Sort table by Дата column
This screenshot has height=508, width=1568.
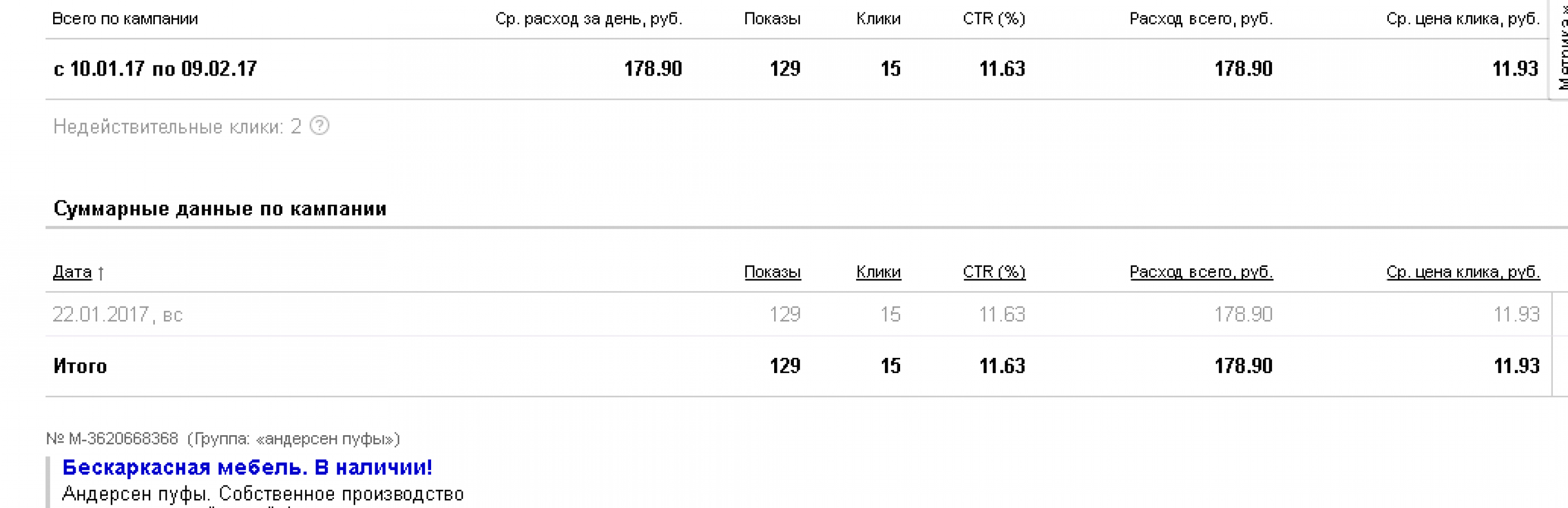(72, 272)
